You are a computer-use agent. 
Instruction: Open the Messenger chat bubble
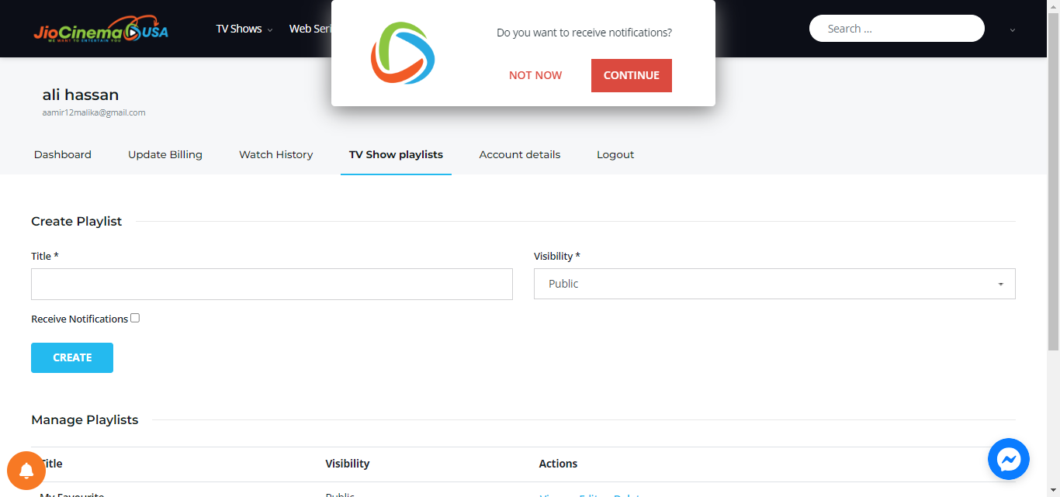(1008, 459)
